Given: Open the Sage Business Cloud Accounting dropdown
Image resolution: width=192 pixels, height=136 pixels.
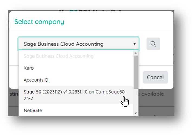Looking at the screenshot, I should point(79,44).
